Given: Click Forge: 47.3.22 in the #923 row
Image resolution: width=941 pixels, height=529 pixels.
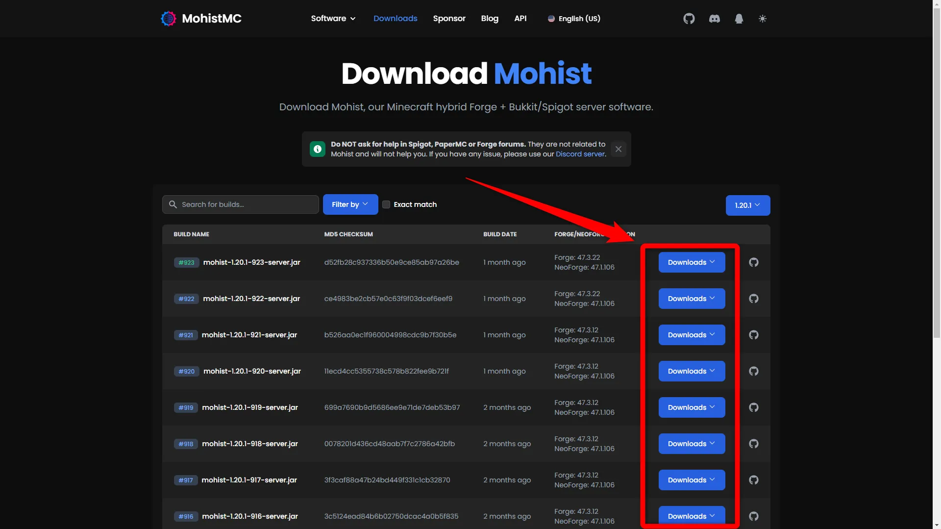Looking at the screenshot, I should pyautogui.click(x=577, y=257).
